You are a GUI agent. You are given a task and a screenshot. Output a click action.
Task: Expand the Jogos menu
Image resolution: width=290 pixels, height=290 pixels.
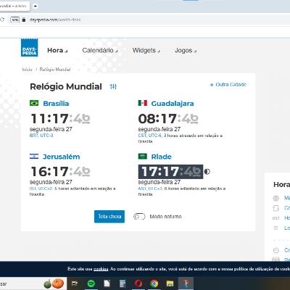point(186,50)
